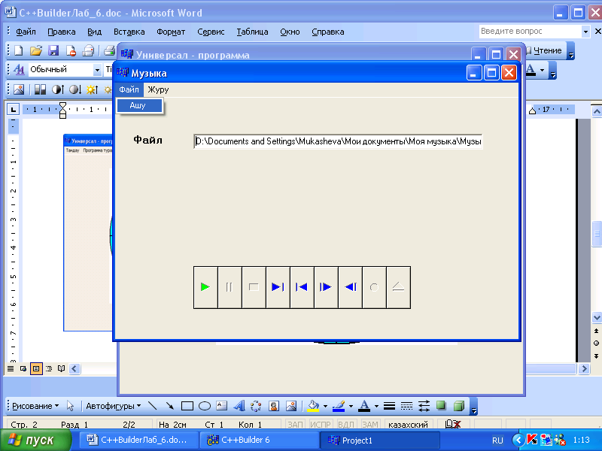602x451 pixels.
Task: Click the Line Color brush swatch
Action: pyautogui.click(x=339, y=406)
